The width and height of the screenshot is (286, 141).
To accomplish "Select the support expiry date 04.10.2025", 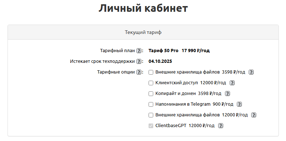I will 160,61.
